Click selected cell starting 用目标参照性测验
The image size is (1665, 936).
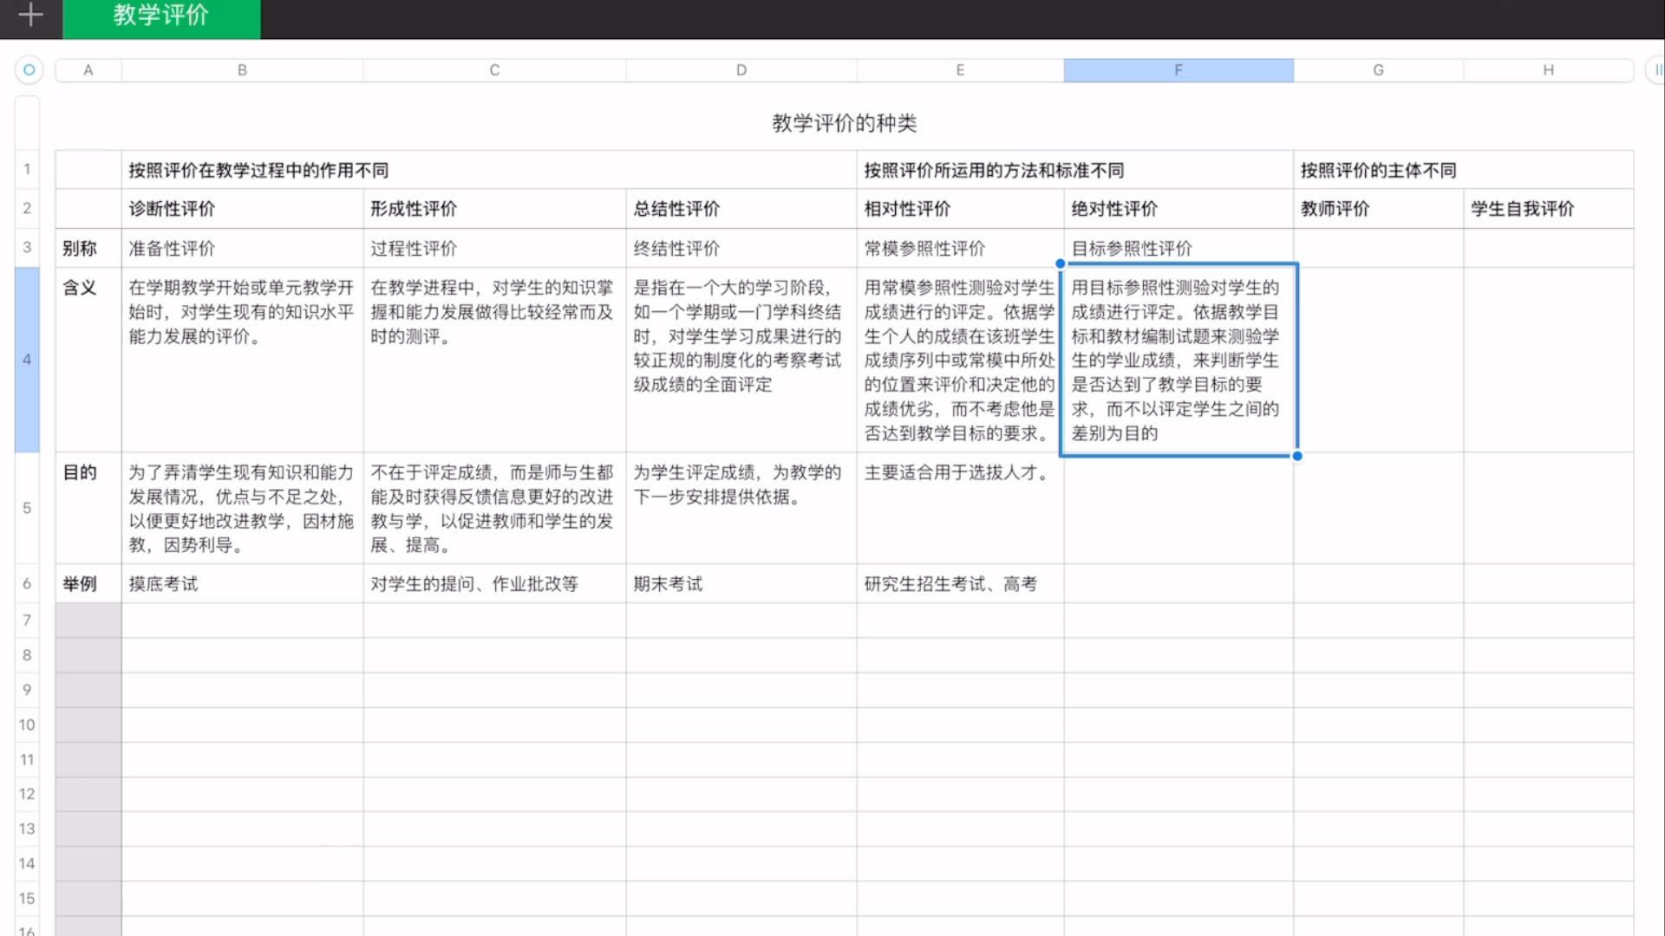pos(1179,360)
